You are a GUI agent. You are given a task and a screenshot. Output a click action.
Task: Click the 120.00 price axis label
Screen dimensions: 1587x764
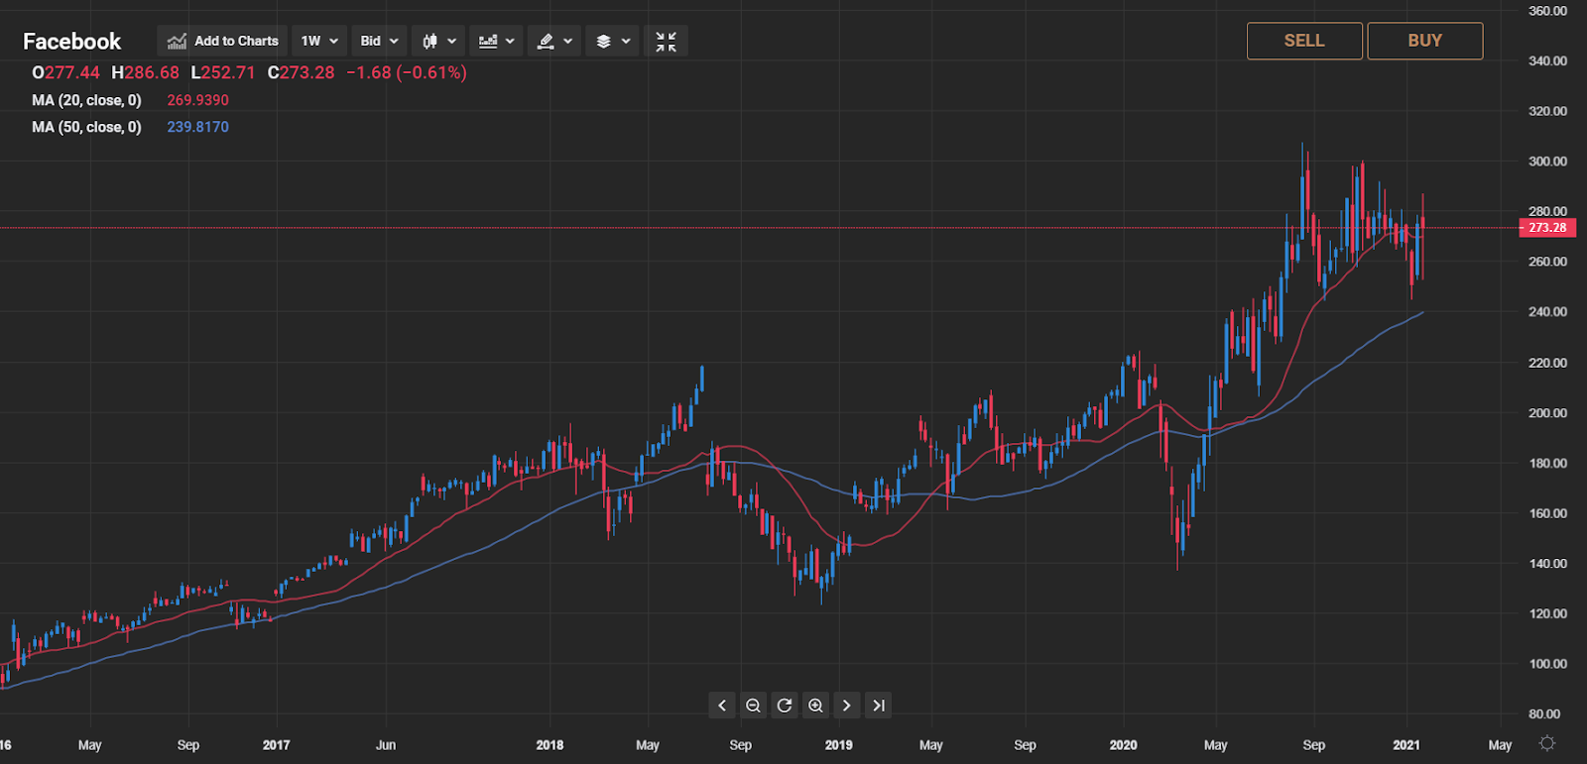click(1547, 613)
